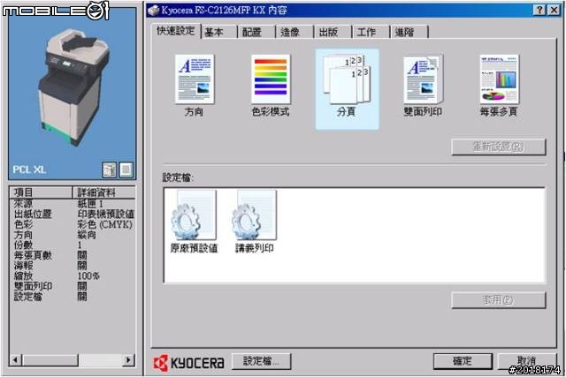Click the help question mark button
This screenshot has width=566, height=377.
(539, 10)
